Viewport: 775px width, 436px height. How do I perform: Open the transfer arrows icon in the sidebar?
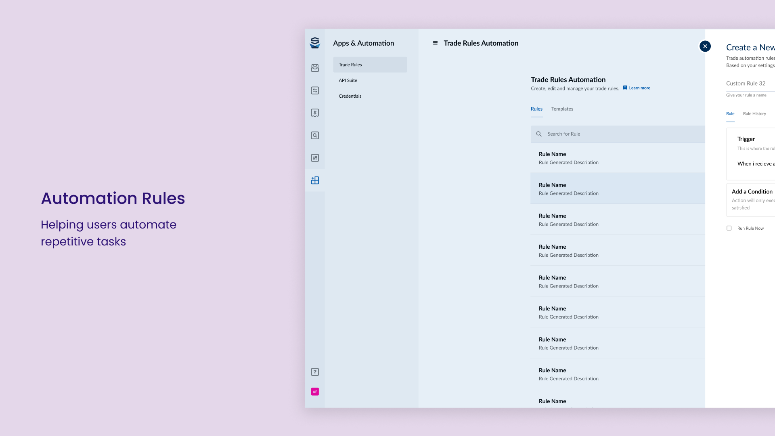315,90
